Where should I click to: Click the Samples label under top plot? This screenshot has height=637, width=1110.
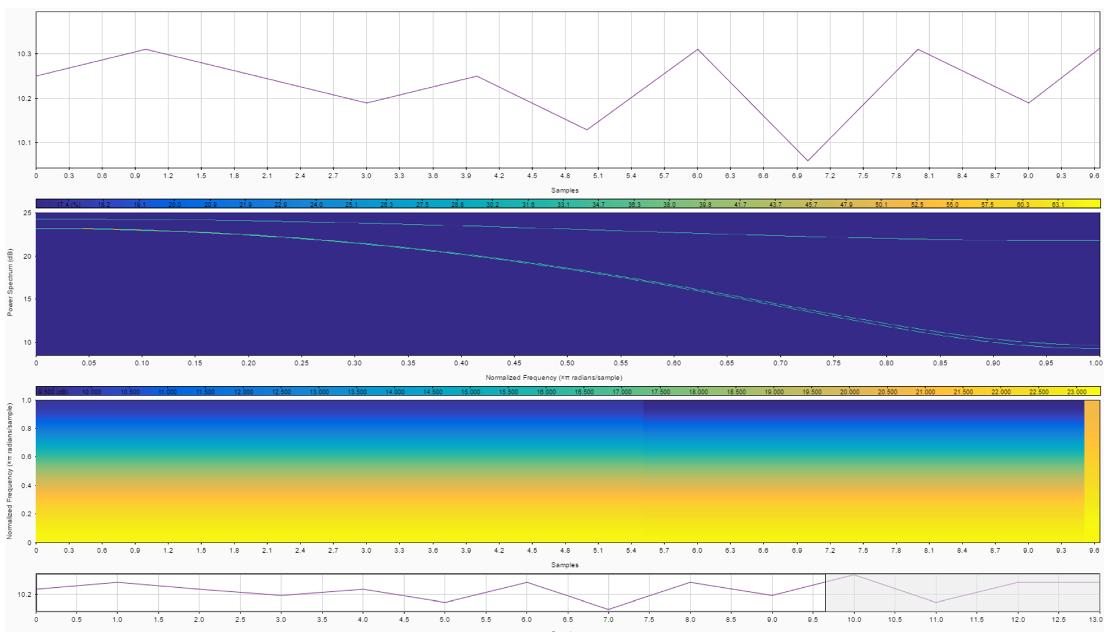tap(564, 190)
